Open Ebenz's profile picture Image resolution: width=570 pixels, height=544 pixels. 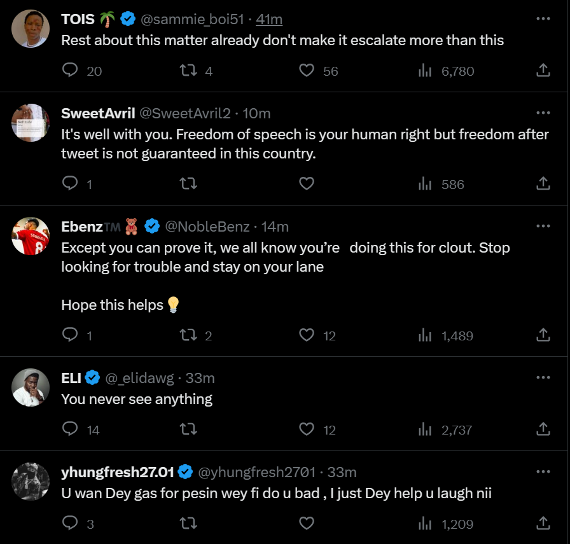31,236
